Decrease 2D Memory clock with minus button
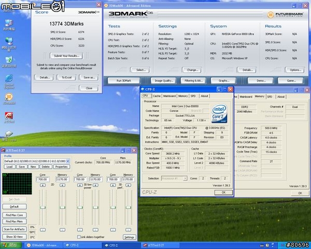Viewport: 311px width, 249px height. (x=62, y=230)
